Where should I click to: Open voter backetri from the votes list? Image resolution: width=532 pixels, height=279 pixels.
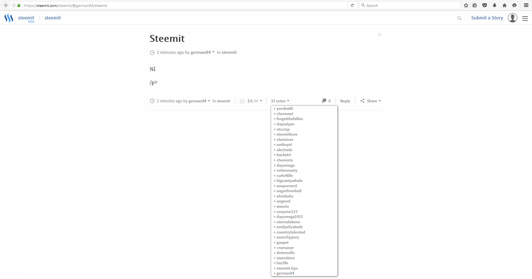click(284, 155)
